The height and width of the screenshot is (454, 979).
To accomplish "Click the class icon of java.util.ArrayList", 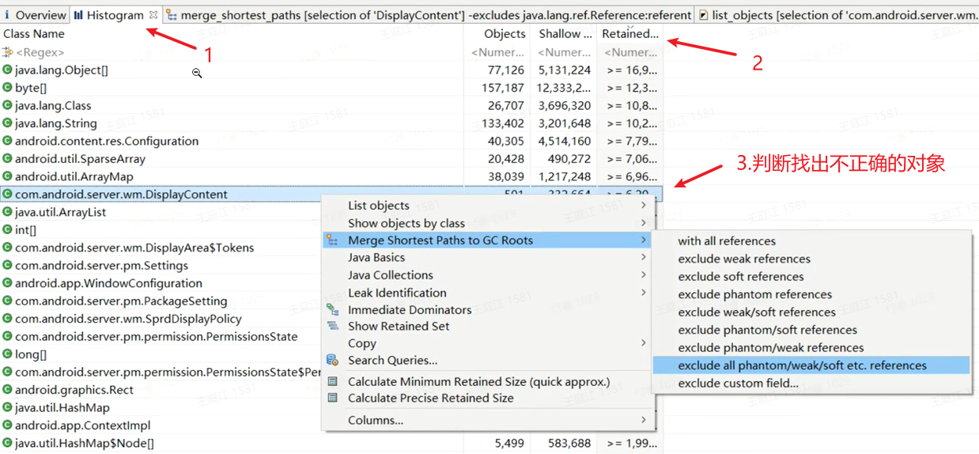I will (x=7, y=212).
